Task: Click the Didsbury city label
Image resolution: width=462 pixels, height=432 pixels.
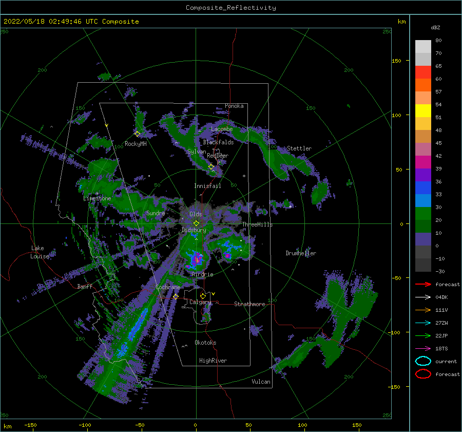Action: click(194, 230)
